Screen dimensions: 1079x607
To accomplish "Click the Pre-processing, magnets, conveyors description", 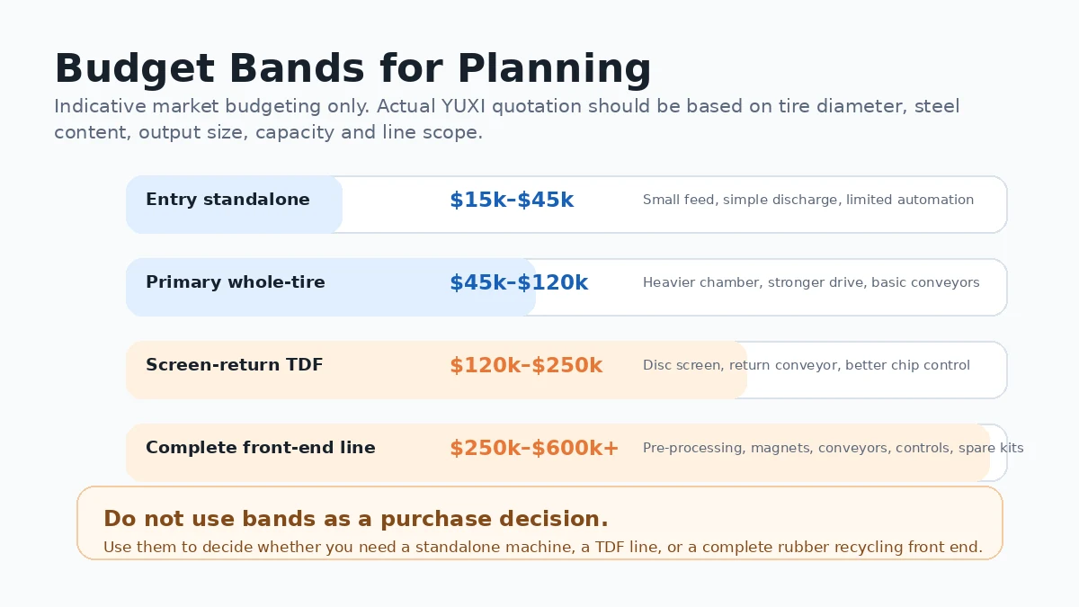I will (834, 448).
